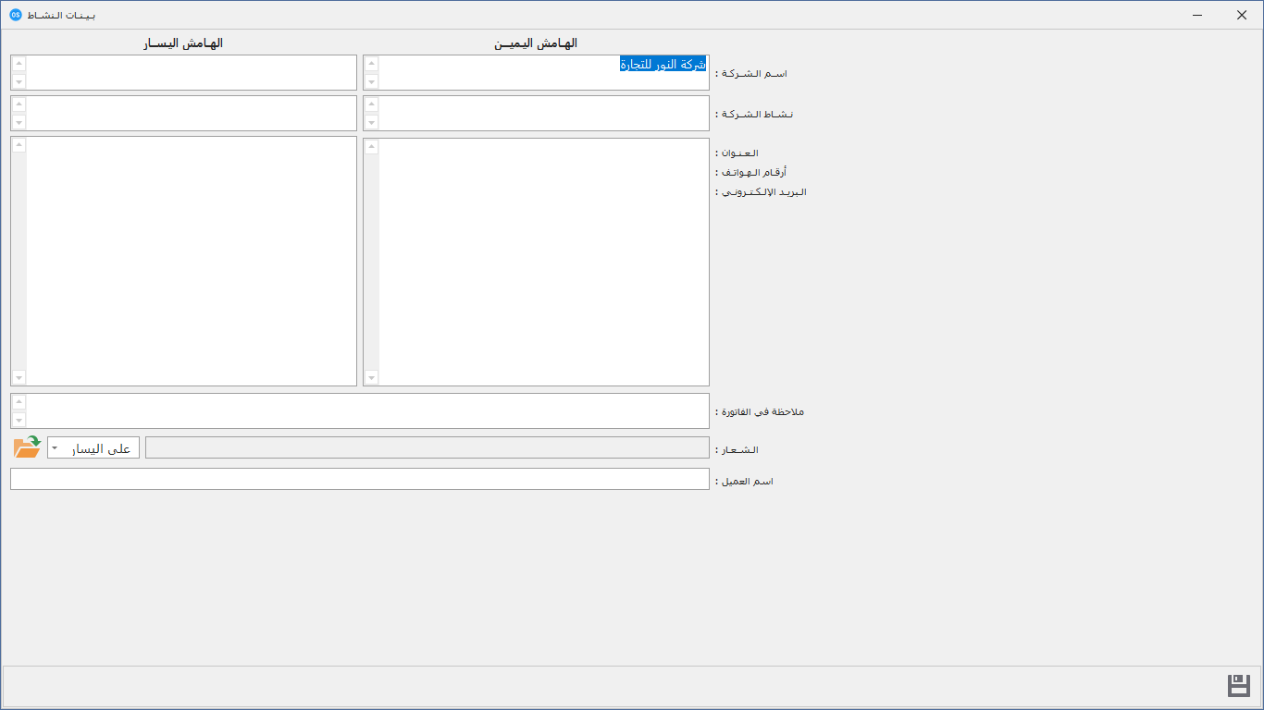
Task: Click down arrow of left-margin address box scrollbar
Action: (19, 377)
